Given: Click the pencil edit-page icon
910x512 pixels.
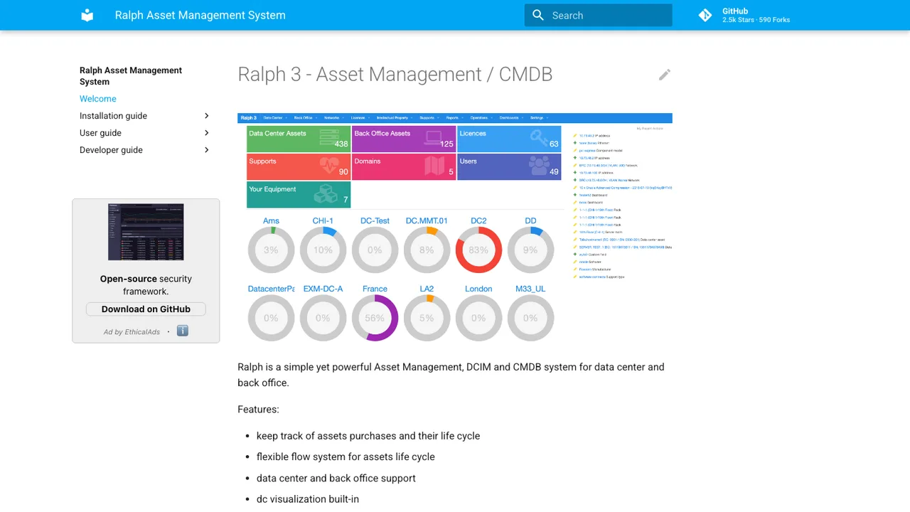Looking at the screenshot, I should click(x=665, y=75).
